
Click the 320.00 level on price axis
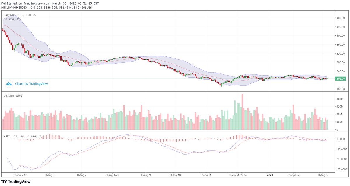tap(341, 54)
